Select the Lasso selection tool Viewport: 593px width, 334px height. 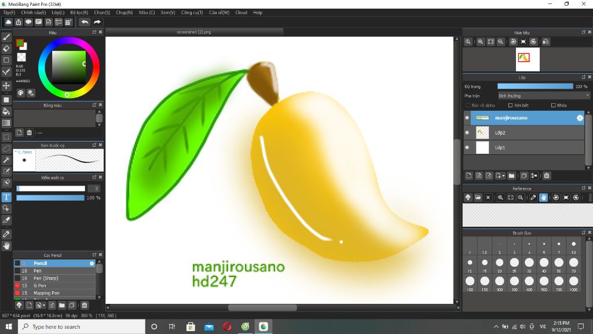coord(6,148)
